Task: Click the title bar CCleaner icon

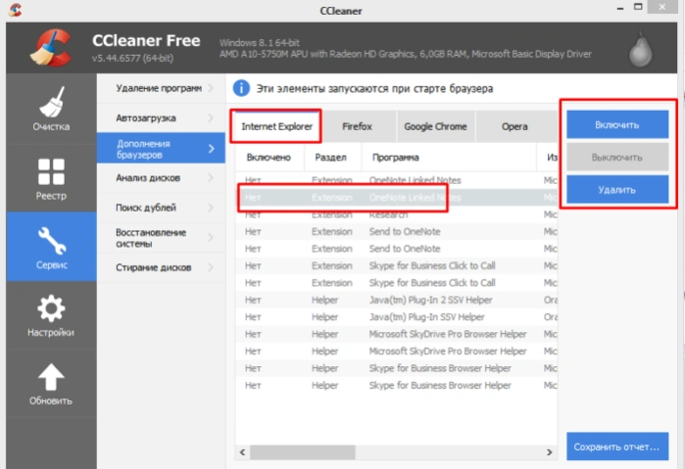Action: pos(15,10)
